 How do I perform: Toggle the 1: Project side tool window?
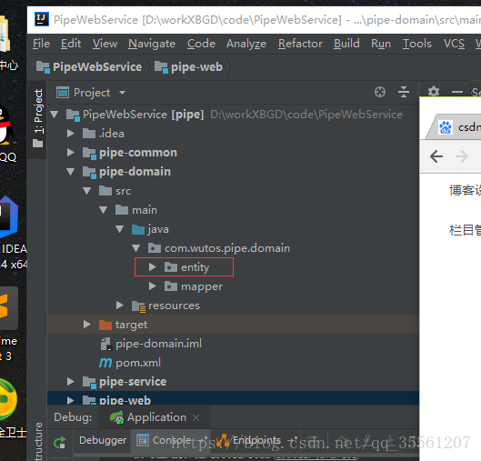pos(37,119)
